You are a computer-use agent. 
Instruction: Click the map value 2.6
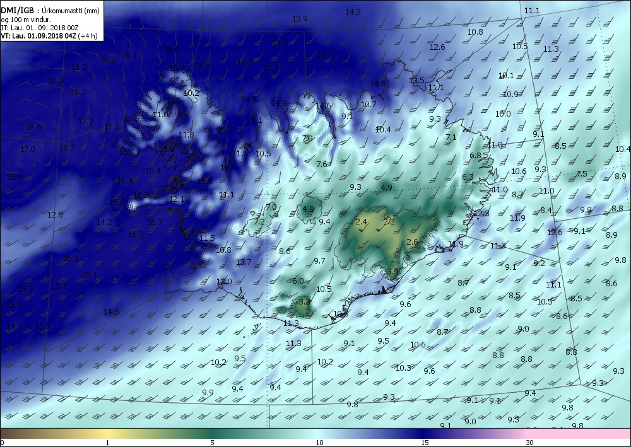[x=413, y=241]
